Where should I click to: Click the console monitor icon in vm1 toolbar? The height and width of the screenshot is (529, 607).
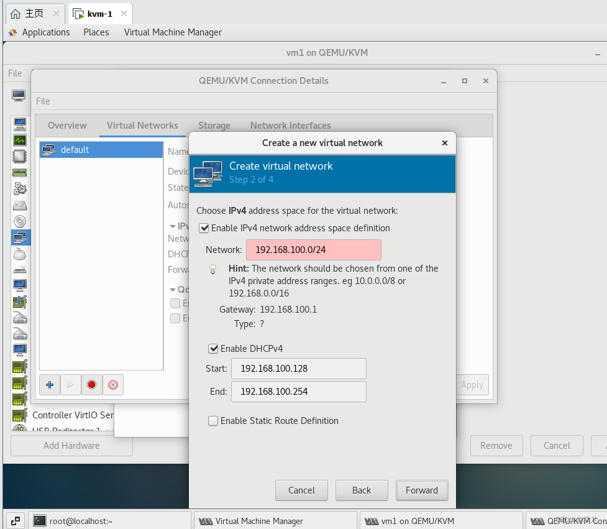pos(19,95)
